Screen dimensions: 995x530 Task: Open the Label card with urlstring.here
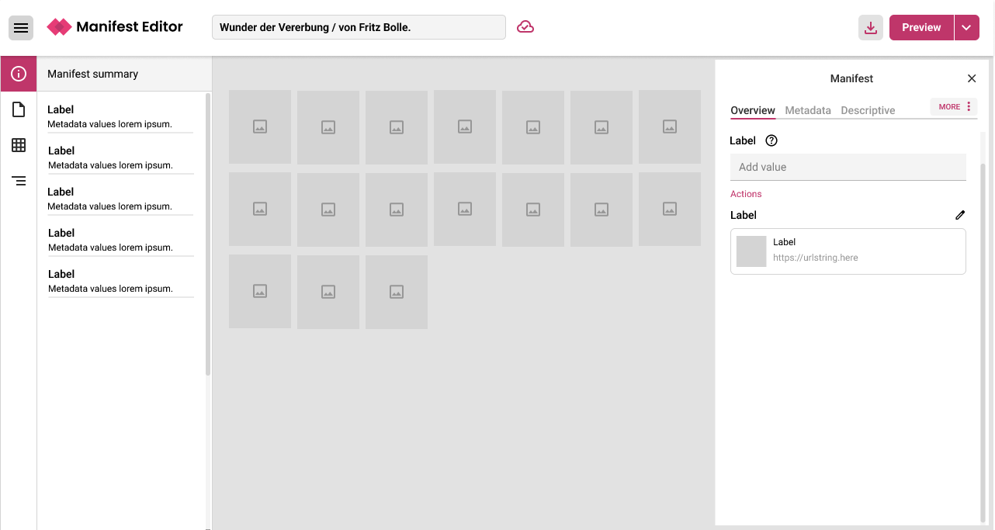click(x=848, y=251)
